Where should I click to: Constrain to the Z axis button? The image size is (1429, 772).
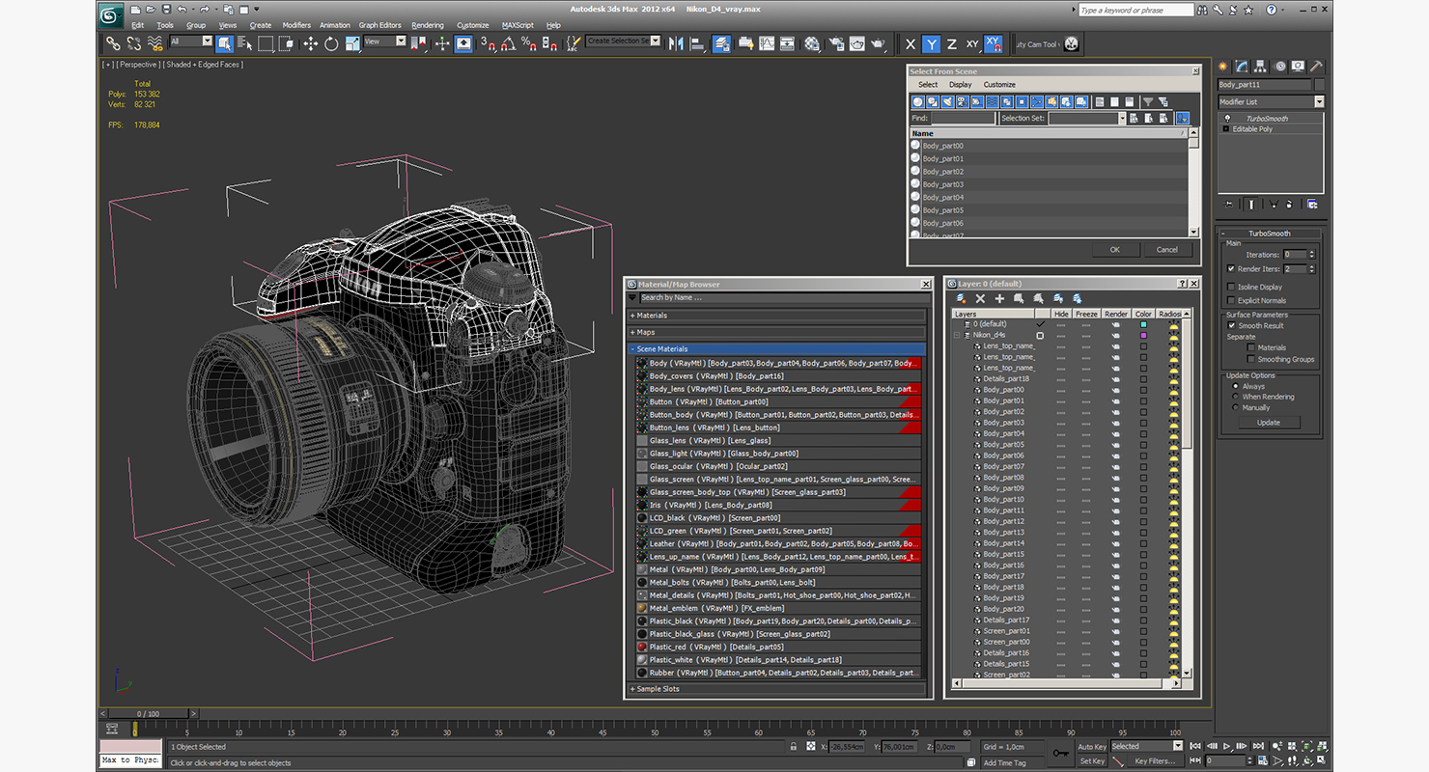tap(952, 43)
